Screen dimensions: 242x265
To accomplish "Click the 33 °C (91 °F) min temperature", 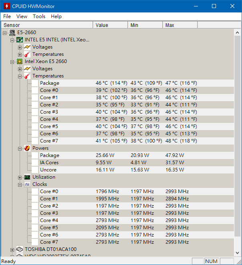I will tap(145, 105).
